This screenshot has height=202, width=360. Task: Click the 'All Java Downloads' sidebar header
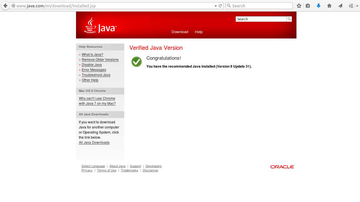[100, 115]
